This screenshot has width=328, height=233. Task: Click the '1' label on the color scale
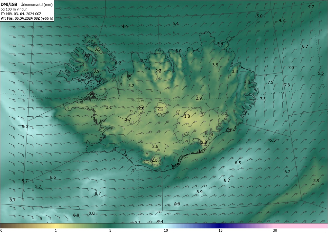56,231
